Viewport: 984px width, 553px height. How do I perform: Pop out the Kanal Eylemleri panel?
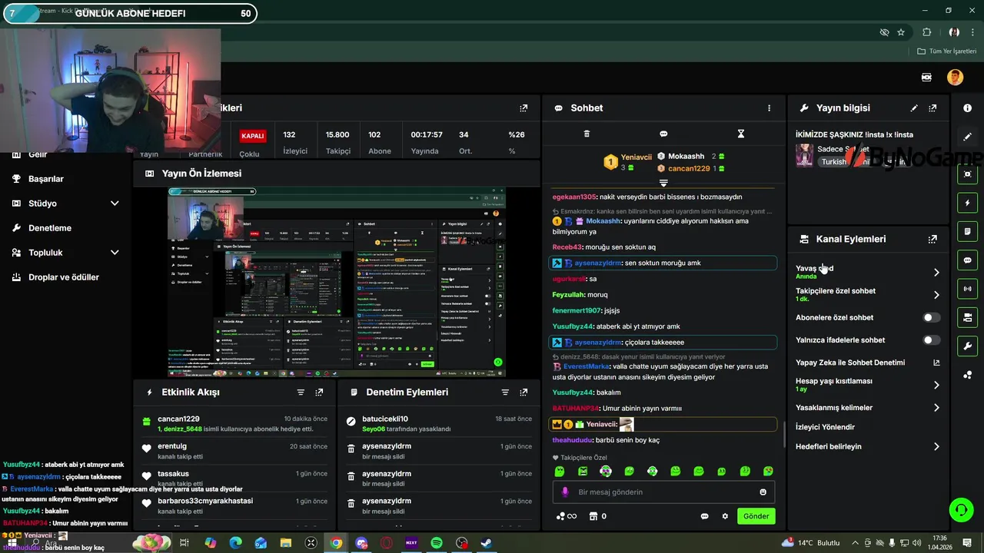click(932, 239)
